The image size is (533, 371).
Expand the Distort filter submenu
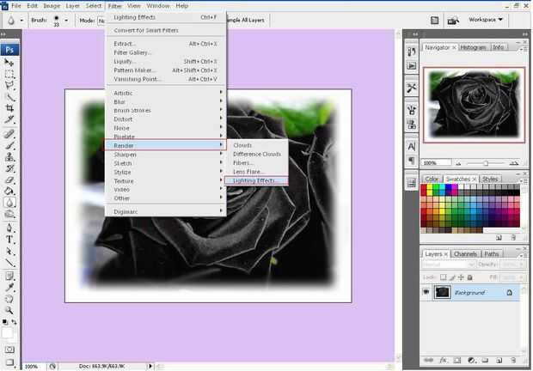pos(165,119)
